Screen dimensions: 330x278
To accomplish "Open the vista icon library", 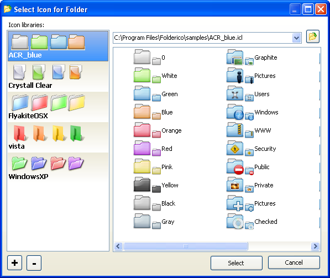I will click(x=58, y=138).
